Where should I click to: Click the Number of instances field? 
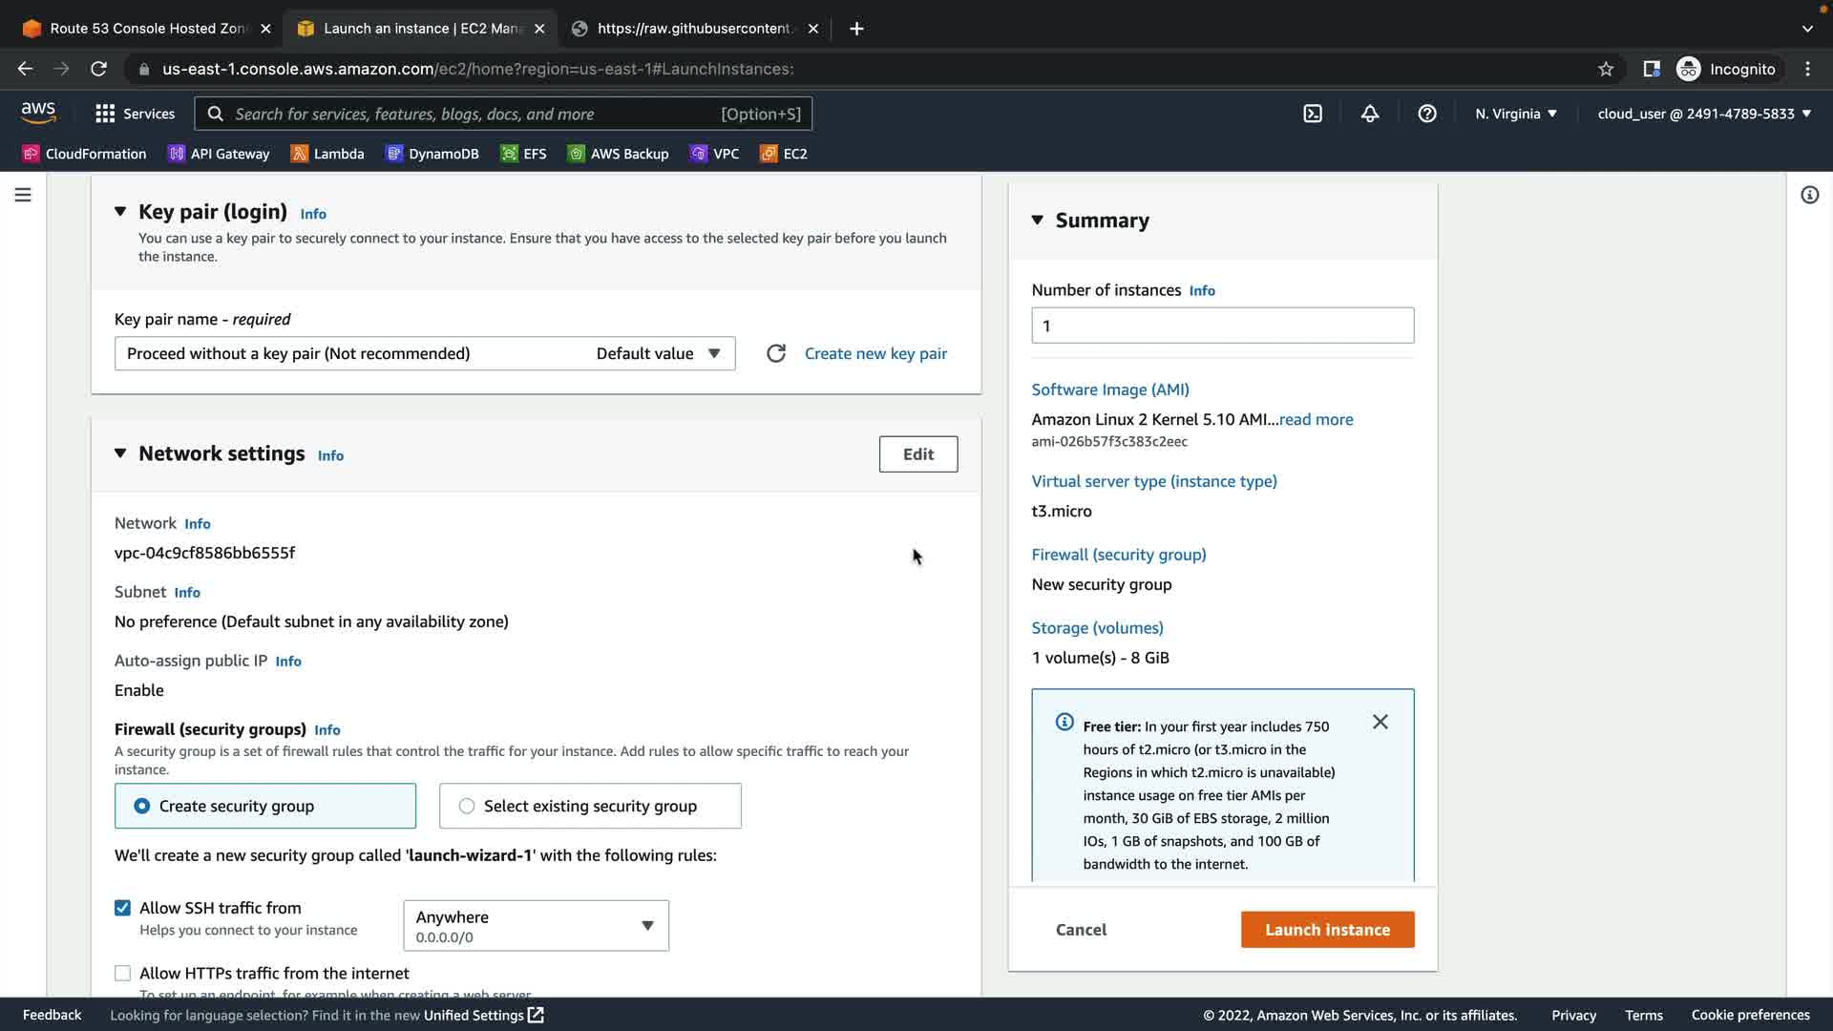[x=1222, y=326]
